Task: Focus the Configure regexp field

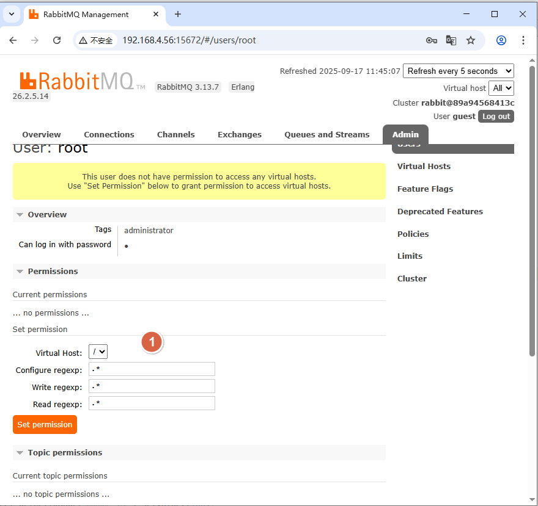Action: [152, 369]
